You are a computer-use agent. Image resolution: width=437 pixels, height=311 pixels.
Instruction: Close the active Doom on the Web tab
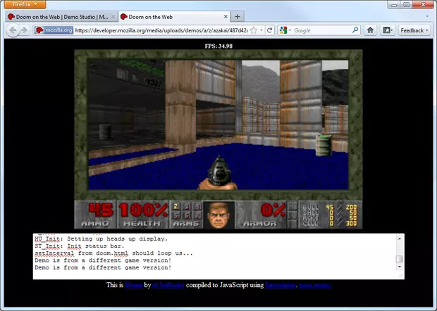pyautogui.click(x=226, y=17)
